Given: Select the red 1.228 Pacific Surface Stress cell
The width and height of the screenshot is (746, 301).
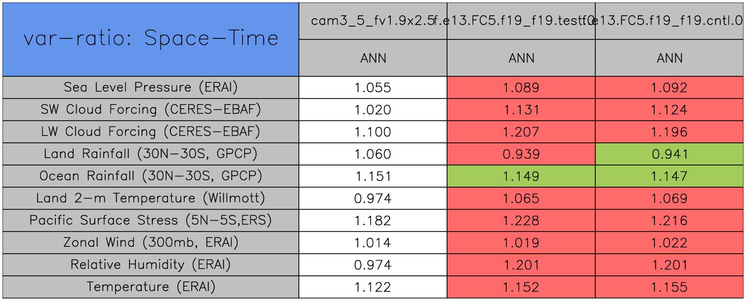Looking at the screenshot, I should tap(521, 221).
